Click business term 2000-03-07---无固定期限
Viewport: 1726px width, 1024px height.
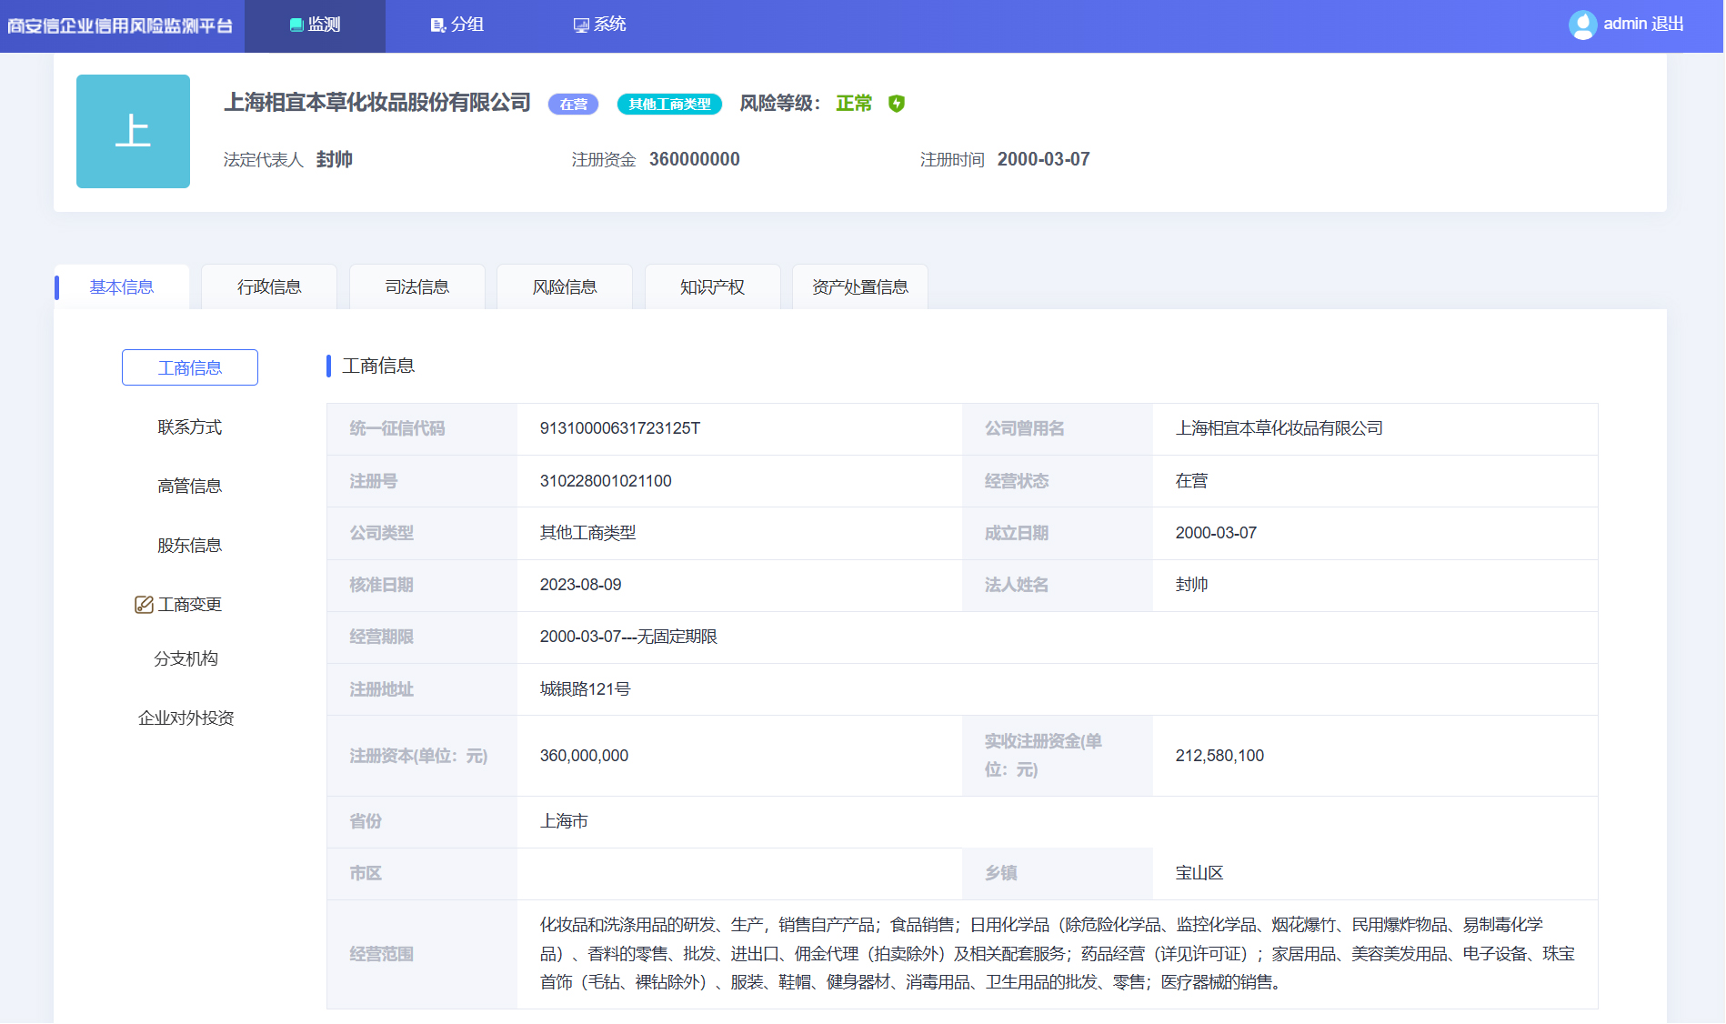click(628, 637)
